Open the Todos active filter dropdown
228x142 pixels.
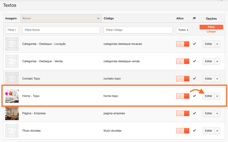[x=183, y=30]
